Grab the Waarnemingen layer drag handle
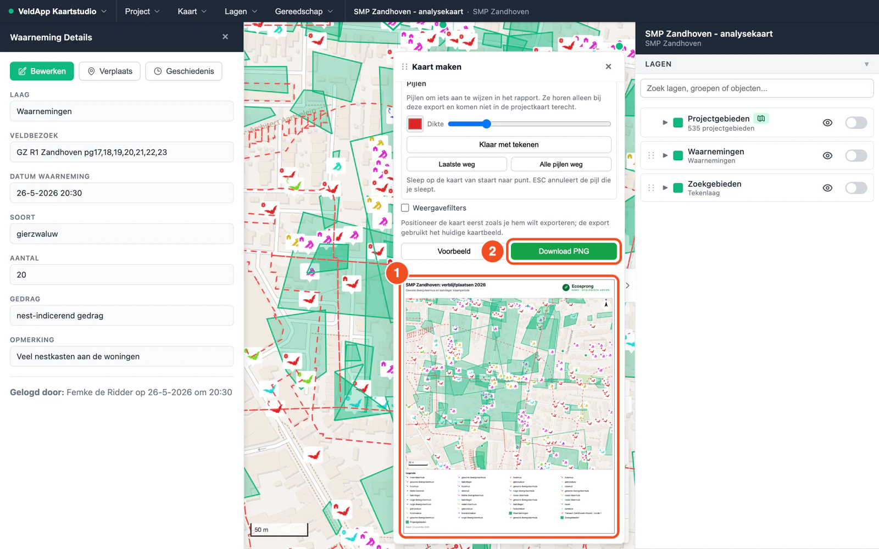 [x=651, y=155]
